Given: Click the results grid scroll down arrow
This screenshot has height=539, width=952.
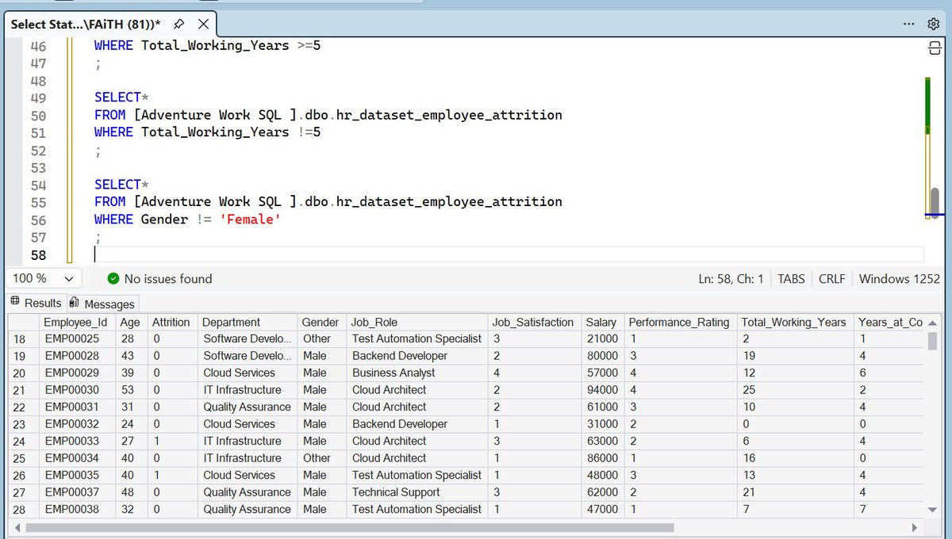Looking at the screenshot, I should (933, 510).
